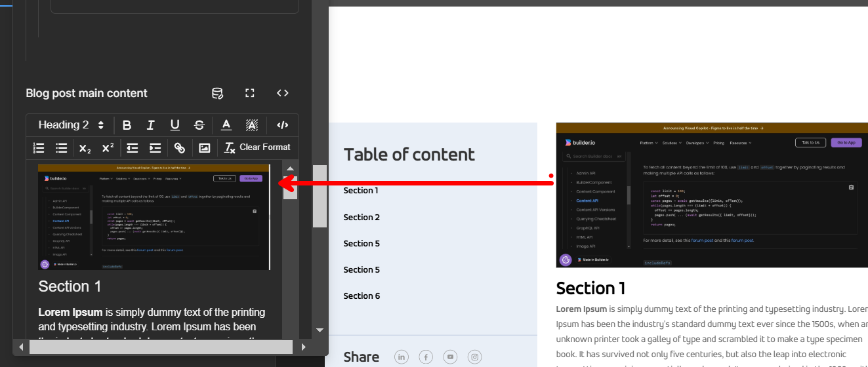
Task: Insert an image via the toolbar
Action: pos(205,148)
